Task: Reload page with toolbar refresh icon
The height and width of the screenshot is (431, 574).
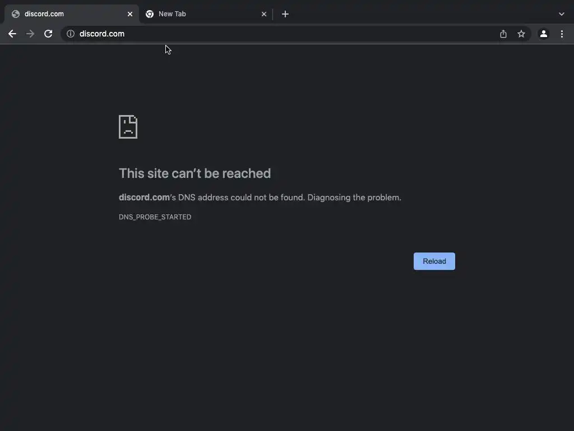Action: tap(48, 34)
